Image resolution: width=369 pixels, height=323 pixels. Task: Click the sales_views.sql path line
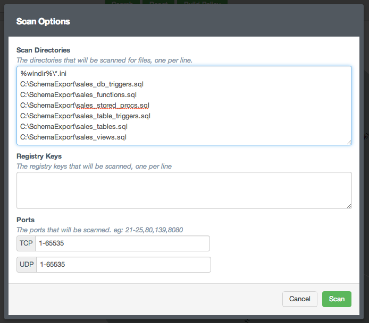73,137
